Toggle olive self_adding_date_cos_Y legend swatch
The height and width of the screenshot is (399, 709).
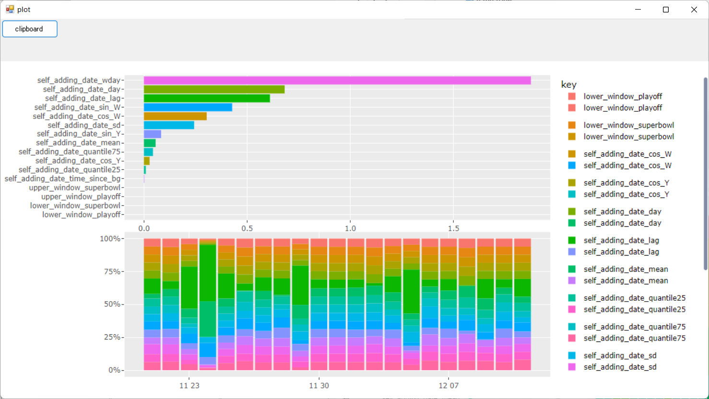click(572, 183)
